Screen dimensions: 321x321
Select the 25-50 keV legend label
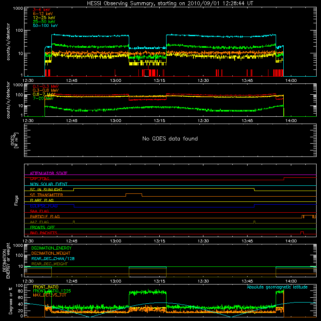44,22
